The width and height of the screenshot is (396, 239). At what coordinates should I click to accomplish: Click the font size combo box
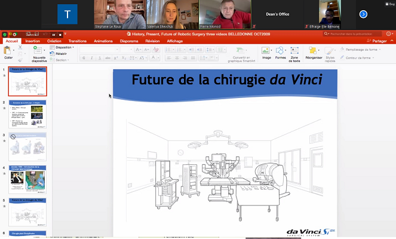[x=127, y=50]
